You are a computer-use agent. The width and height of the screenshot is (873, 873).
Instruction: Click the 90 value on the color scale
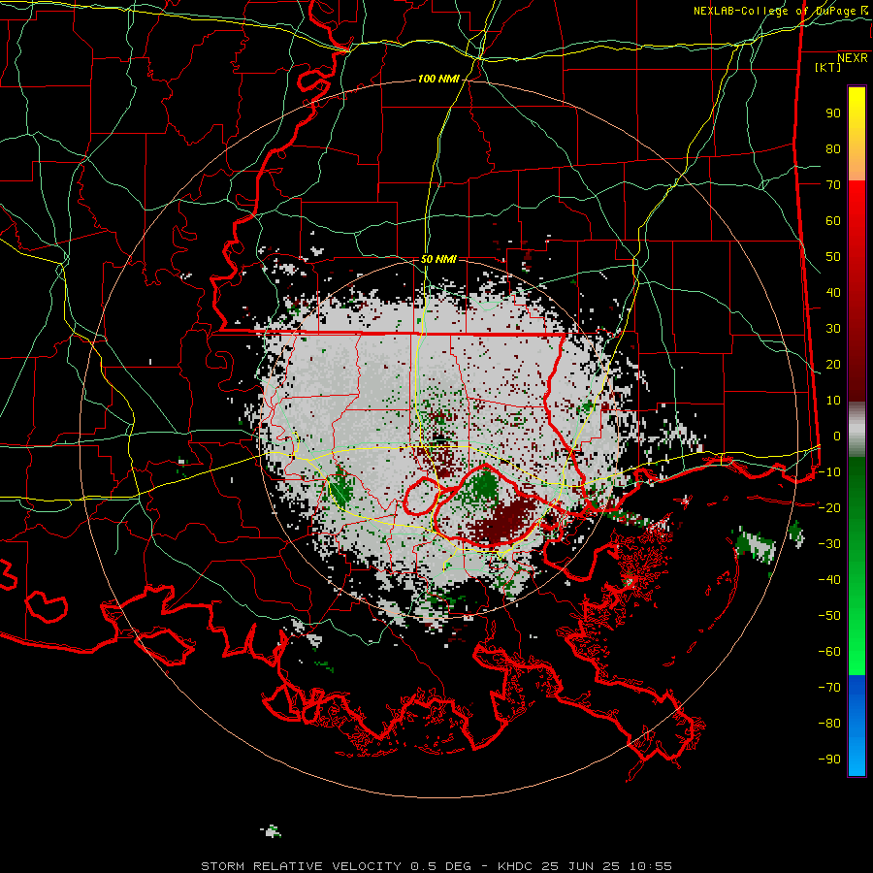833,113
